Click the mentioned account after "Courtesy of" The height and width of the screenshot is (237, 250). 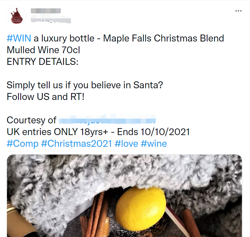107,120
